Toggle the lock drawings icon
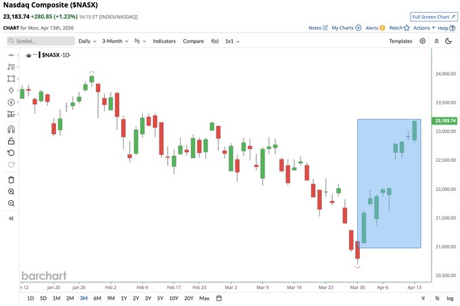 (11, 141)
